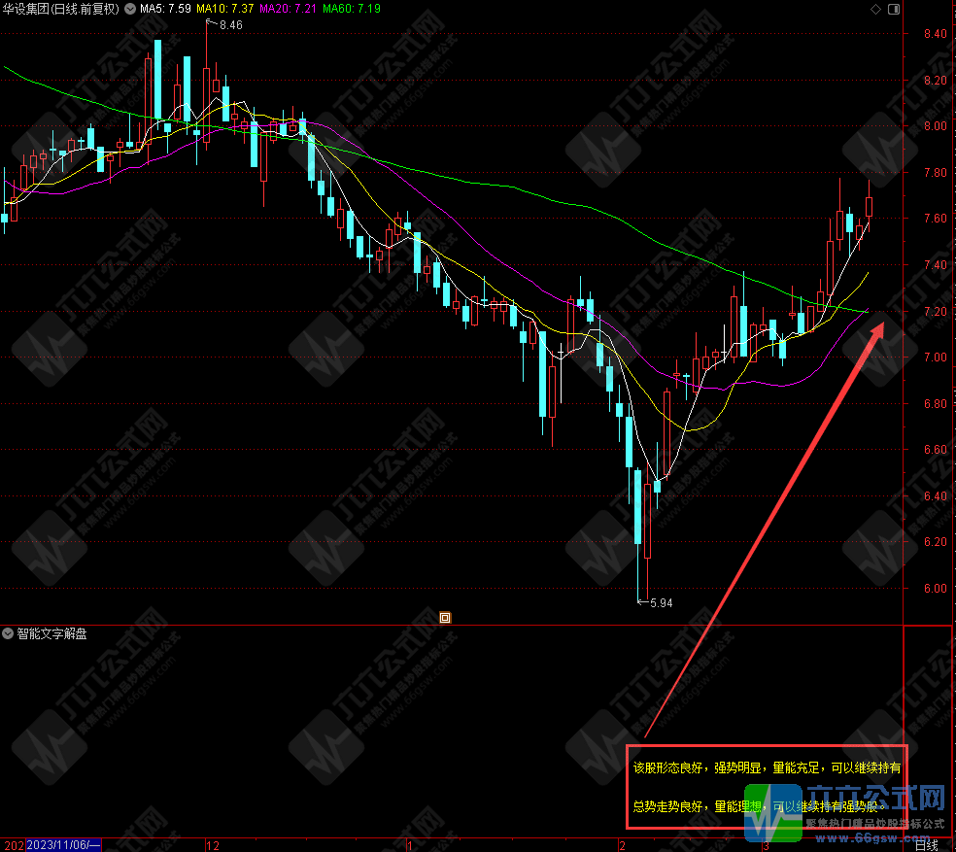The height and width of the screenshot is (852, 956).
Task: Click the 12 month marker on time axis
Action: click(x=212, y=845)
